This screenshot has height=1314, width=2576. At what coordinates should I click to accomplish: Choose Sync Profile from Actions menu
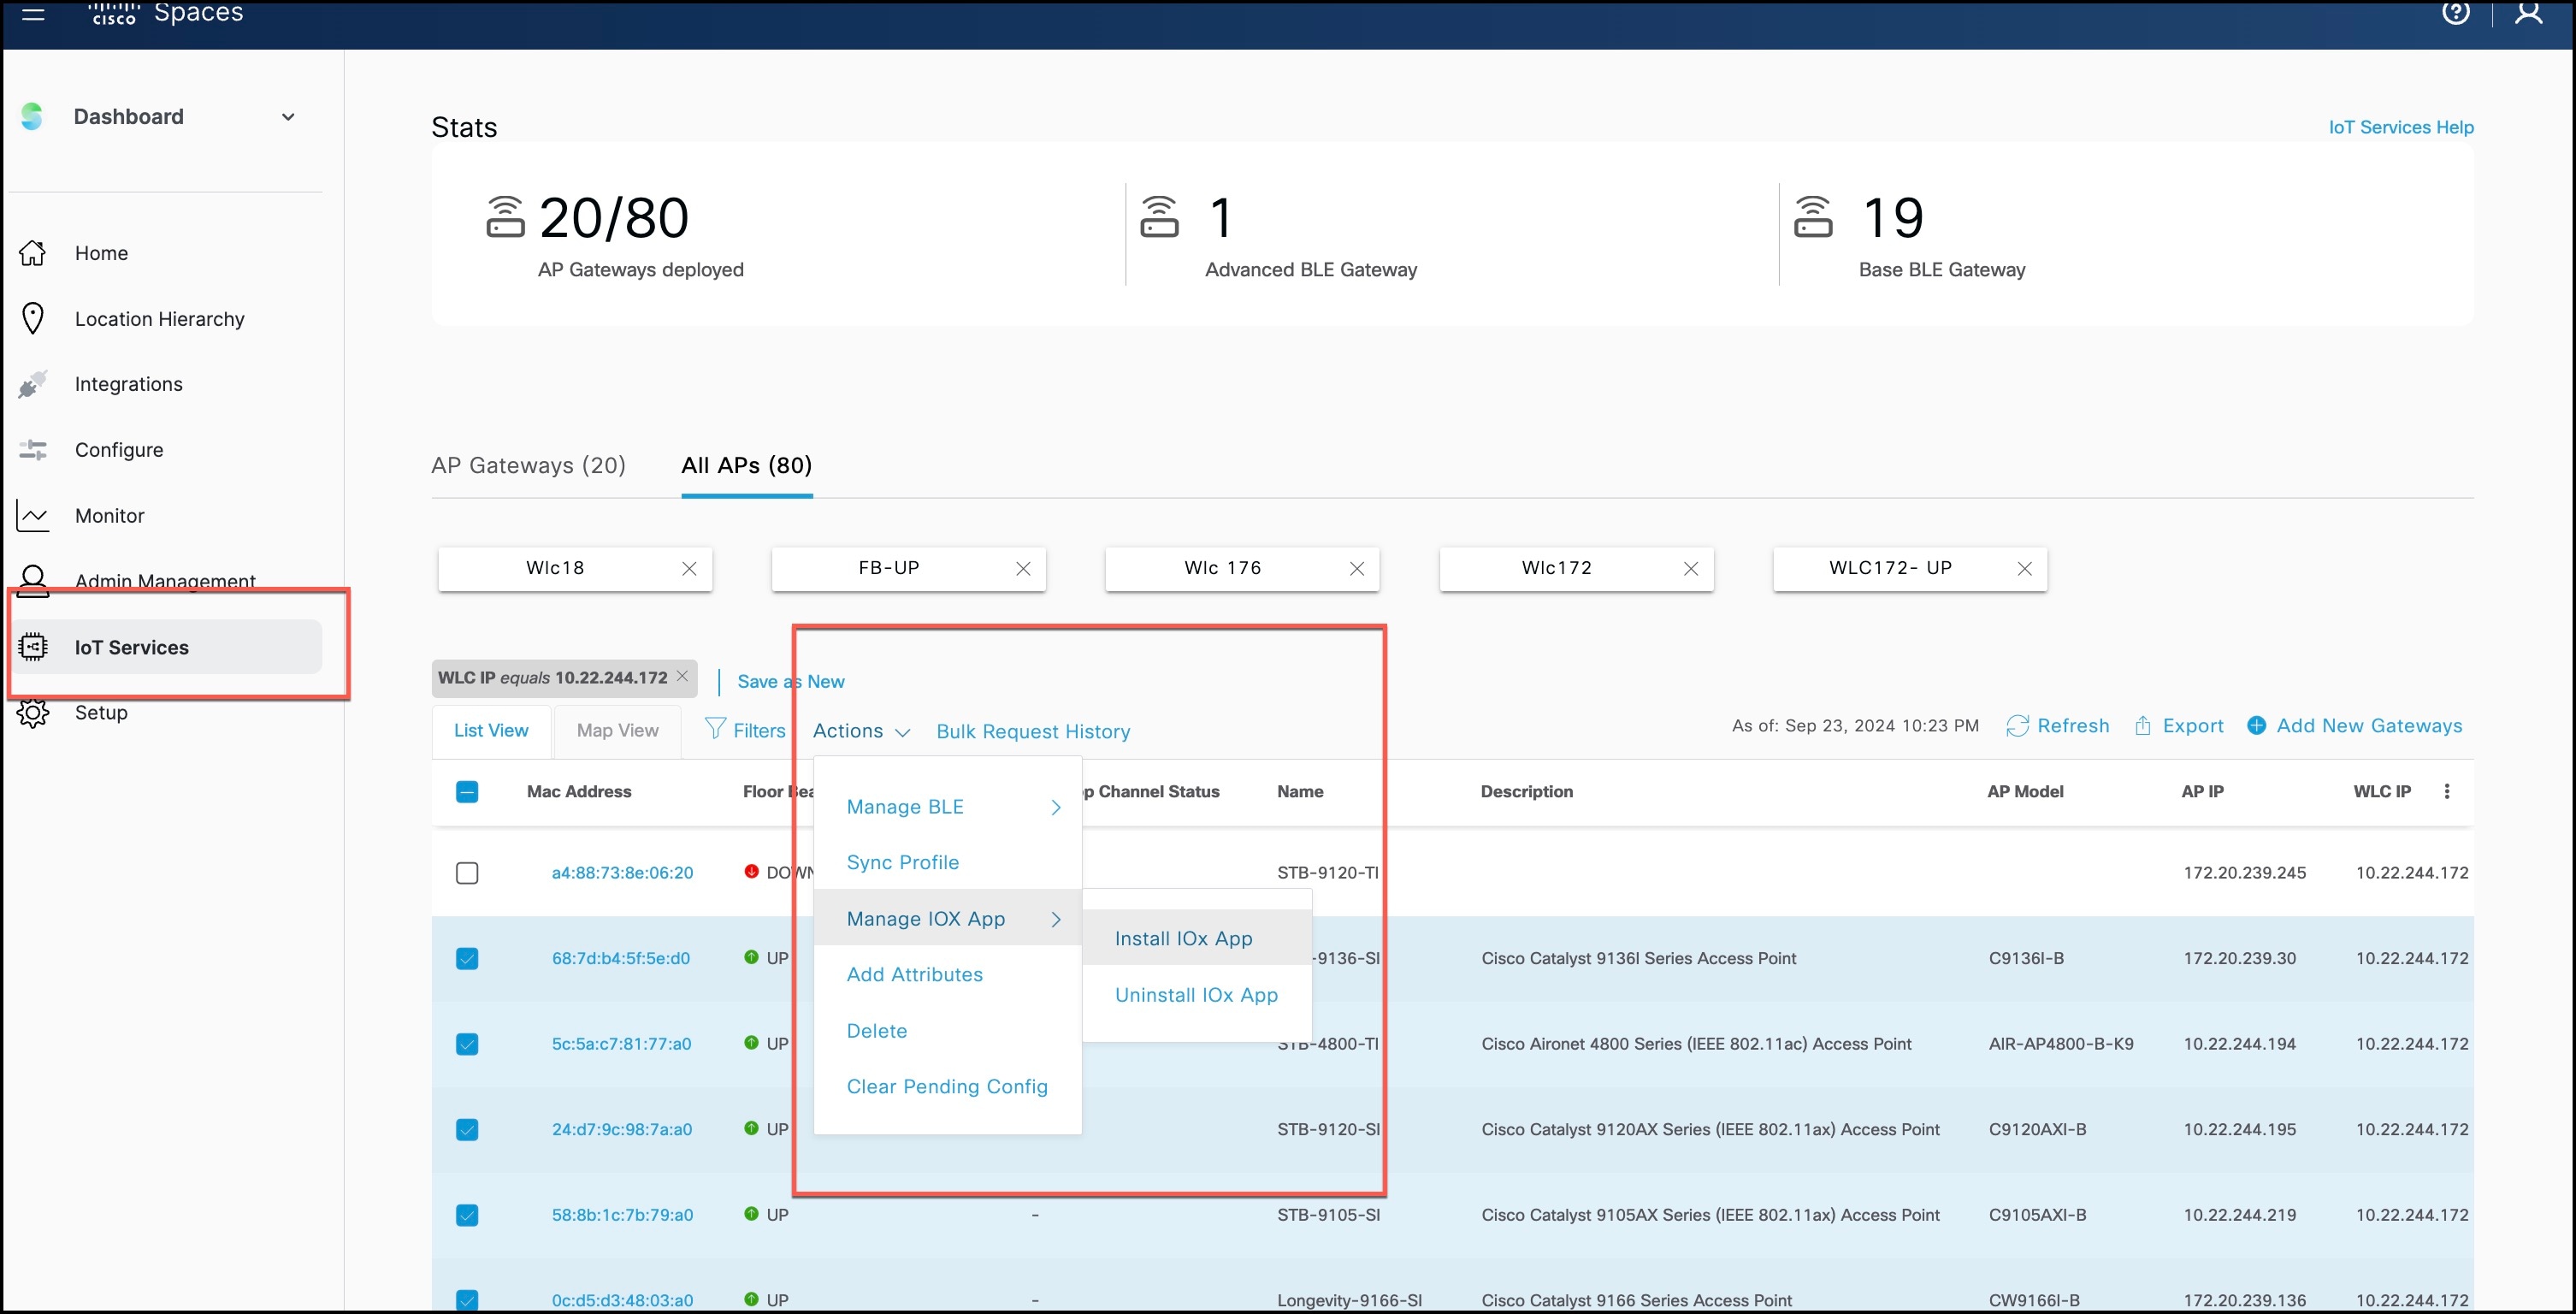coord(903,862)
